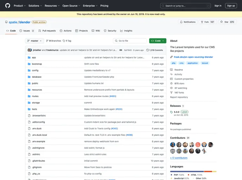Open the green Code dropdown button
This screenshot has height=180, width=242.
(x=158, y=41)
